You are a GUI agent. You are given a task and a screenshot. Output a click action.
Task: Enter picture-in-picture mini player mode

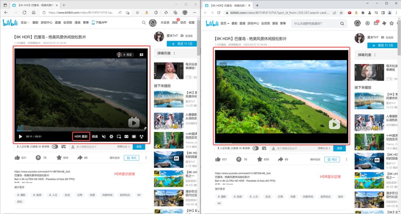(118, 136)
